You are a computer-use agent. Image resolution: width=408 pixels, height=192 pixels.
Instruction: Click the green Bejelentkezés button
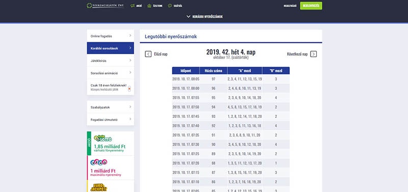pyautogui.click(x=311, y=6)
